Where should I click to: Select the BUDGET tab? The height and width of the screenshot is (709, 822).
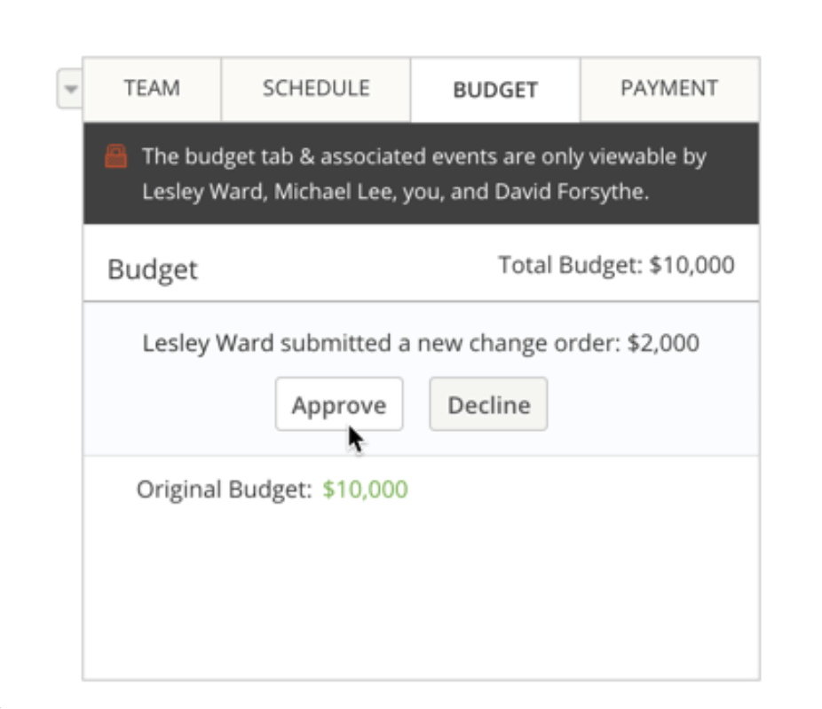tap(495, 90)
